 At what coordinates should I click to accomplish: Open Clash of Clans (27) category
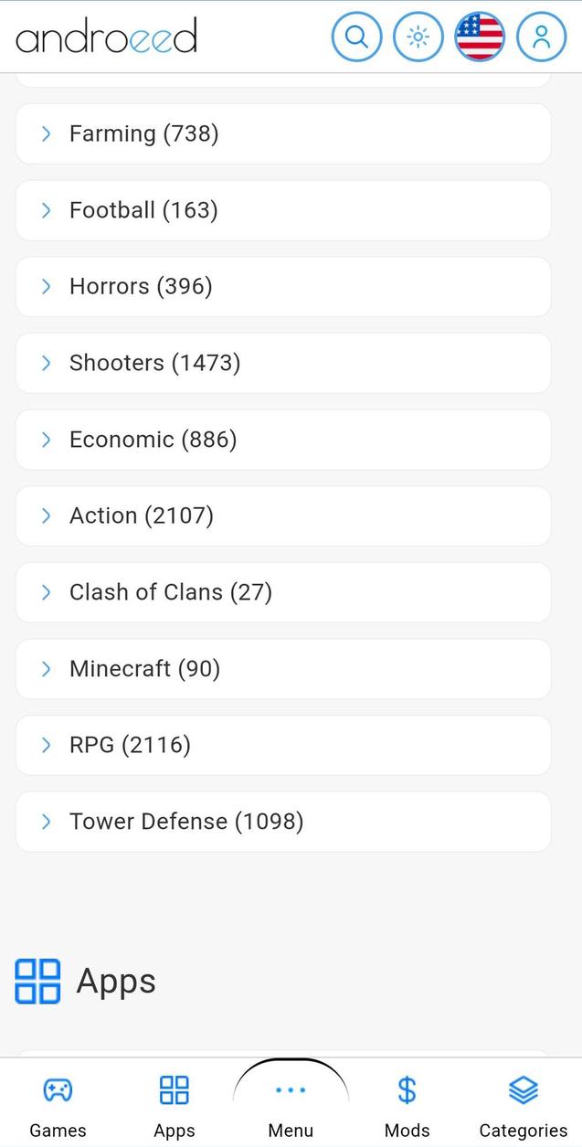(x=171, y=592)
